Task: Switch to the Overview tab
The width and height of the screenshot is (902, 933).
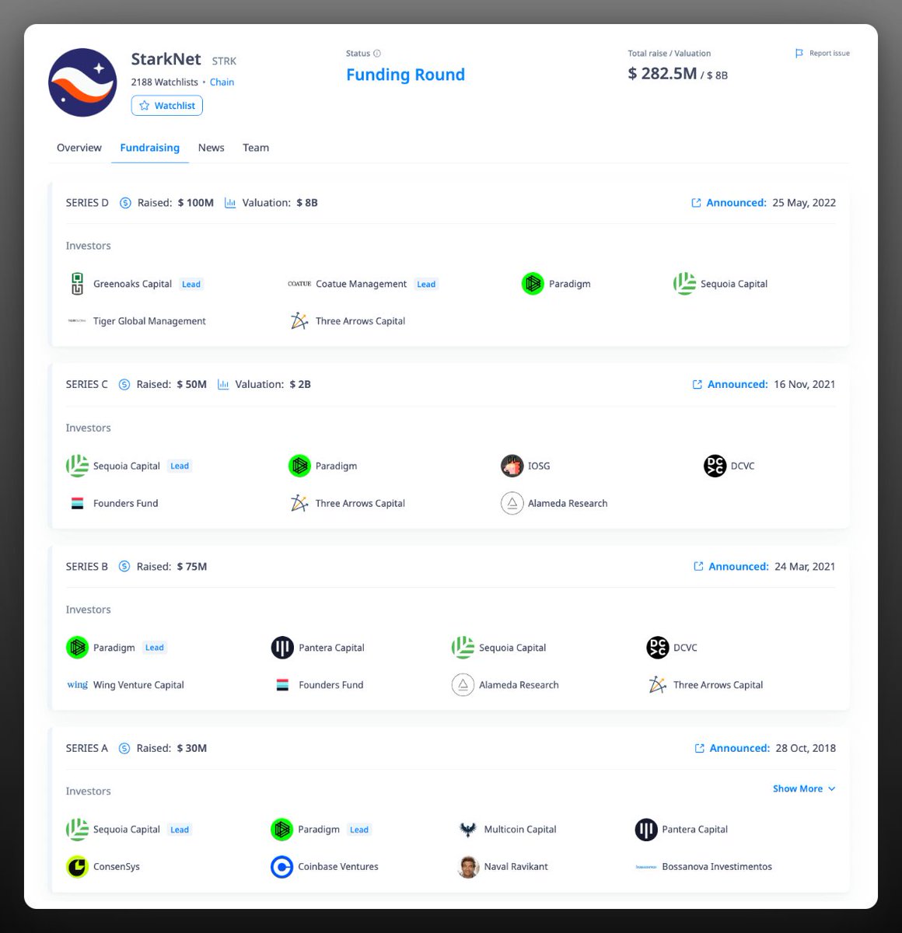Action: tap(79, 148)
